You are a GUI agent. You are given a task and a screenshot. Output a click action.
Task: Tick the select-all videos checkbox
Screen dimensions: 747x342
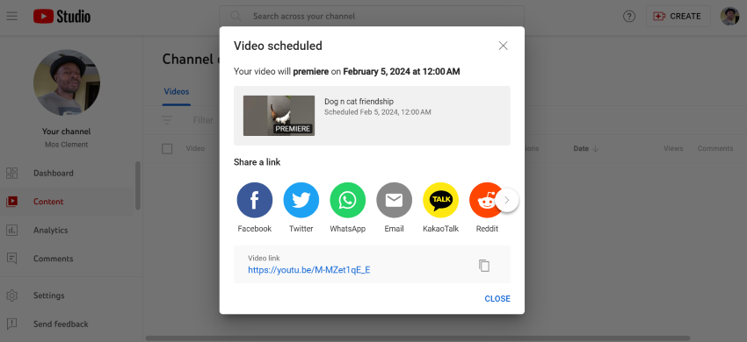click(167, 149)
